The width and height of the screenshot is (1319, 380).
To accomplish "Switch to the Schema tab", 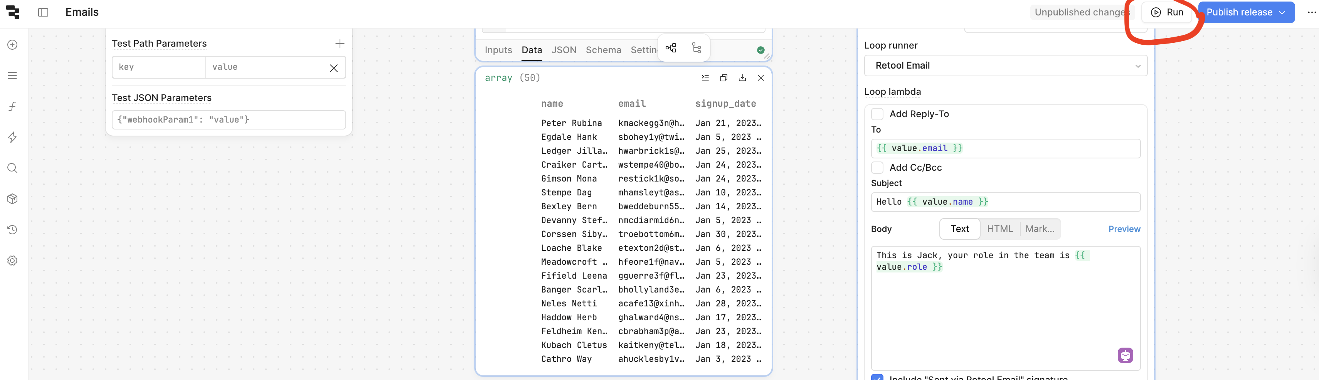I will pyautogui.click(x=603, y=50).
